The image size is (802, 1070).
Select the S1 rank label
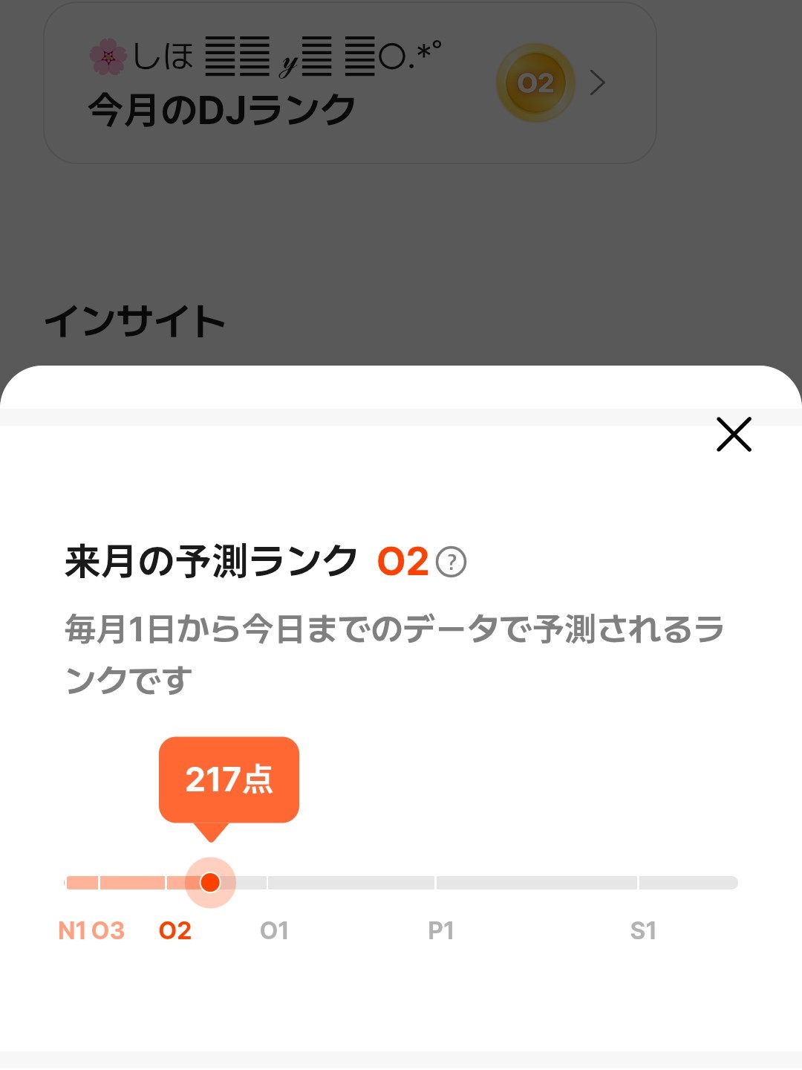click(x=643, y=930)
